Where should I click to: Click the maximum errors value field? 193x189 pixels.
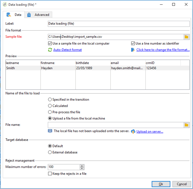coord(64,167)
